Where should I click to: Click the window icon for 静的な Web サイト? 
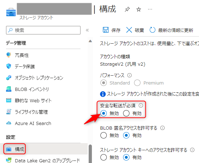tap(9, 100)
